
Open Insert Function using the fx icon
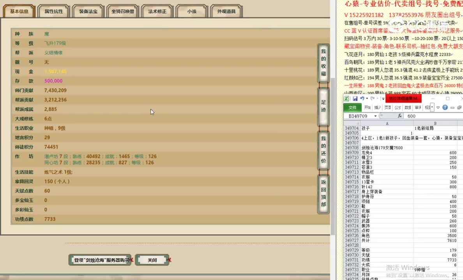pyautogui.click(x=400, y=116)
